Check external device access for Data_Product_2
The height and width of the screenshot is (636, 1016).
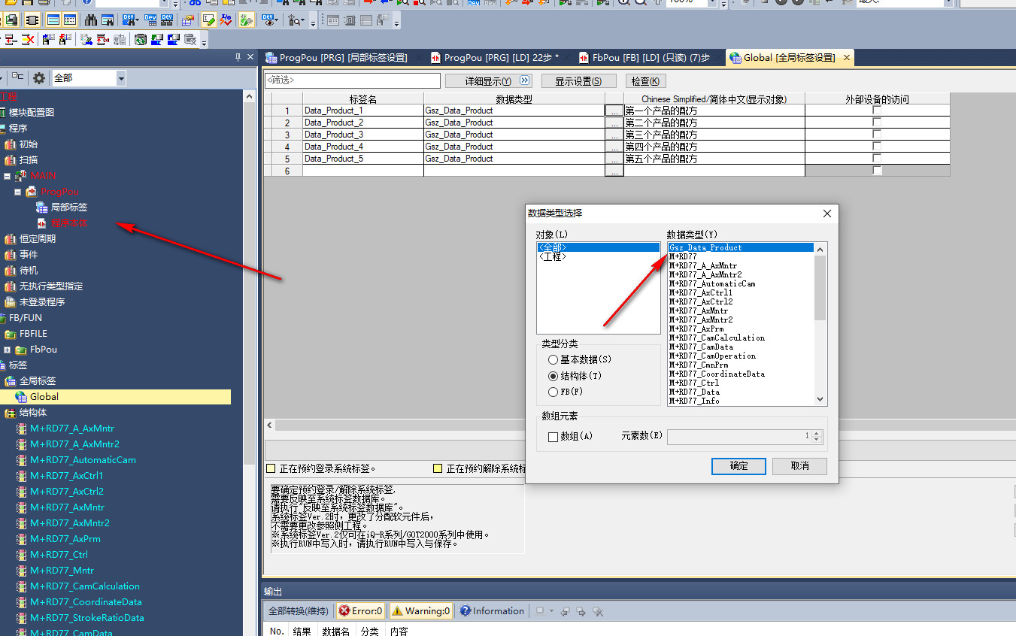[877, 123]
